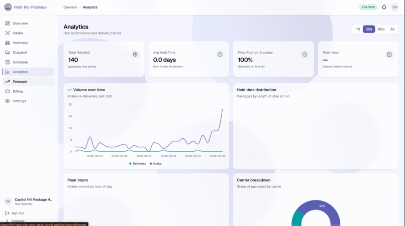Click the Hold·My·Package brand name

[x=30, y=7]
